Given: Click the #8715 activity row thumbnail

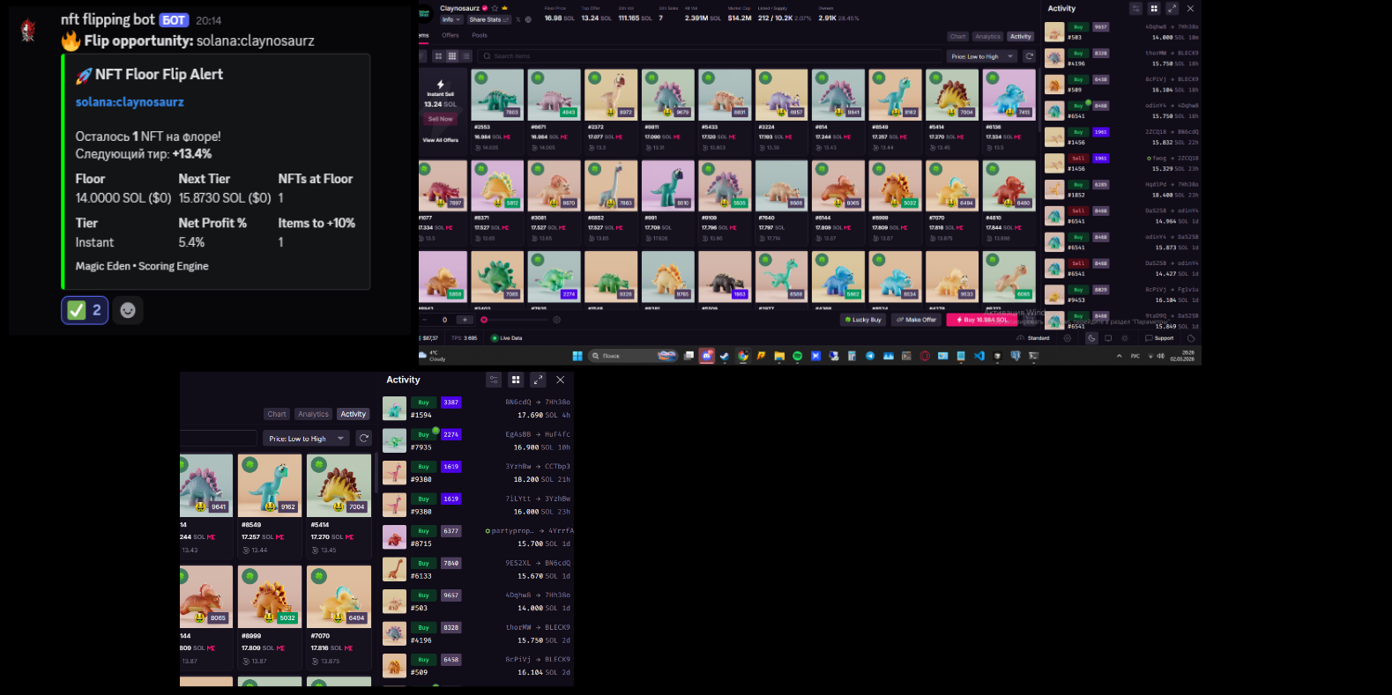Looking at the screenshot, I should 394,536.
